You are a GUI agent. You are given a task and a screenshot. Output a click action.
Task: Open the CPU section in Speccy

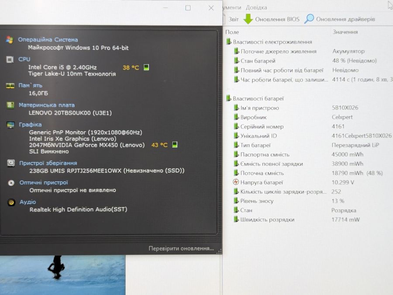[x=24, y=59]
